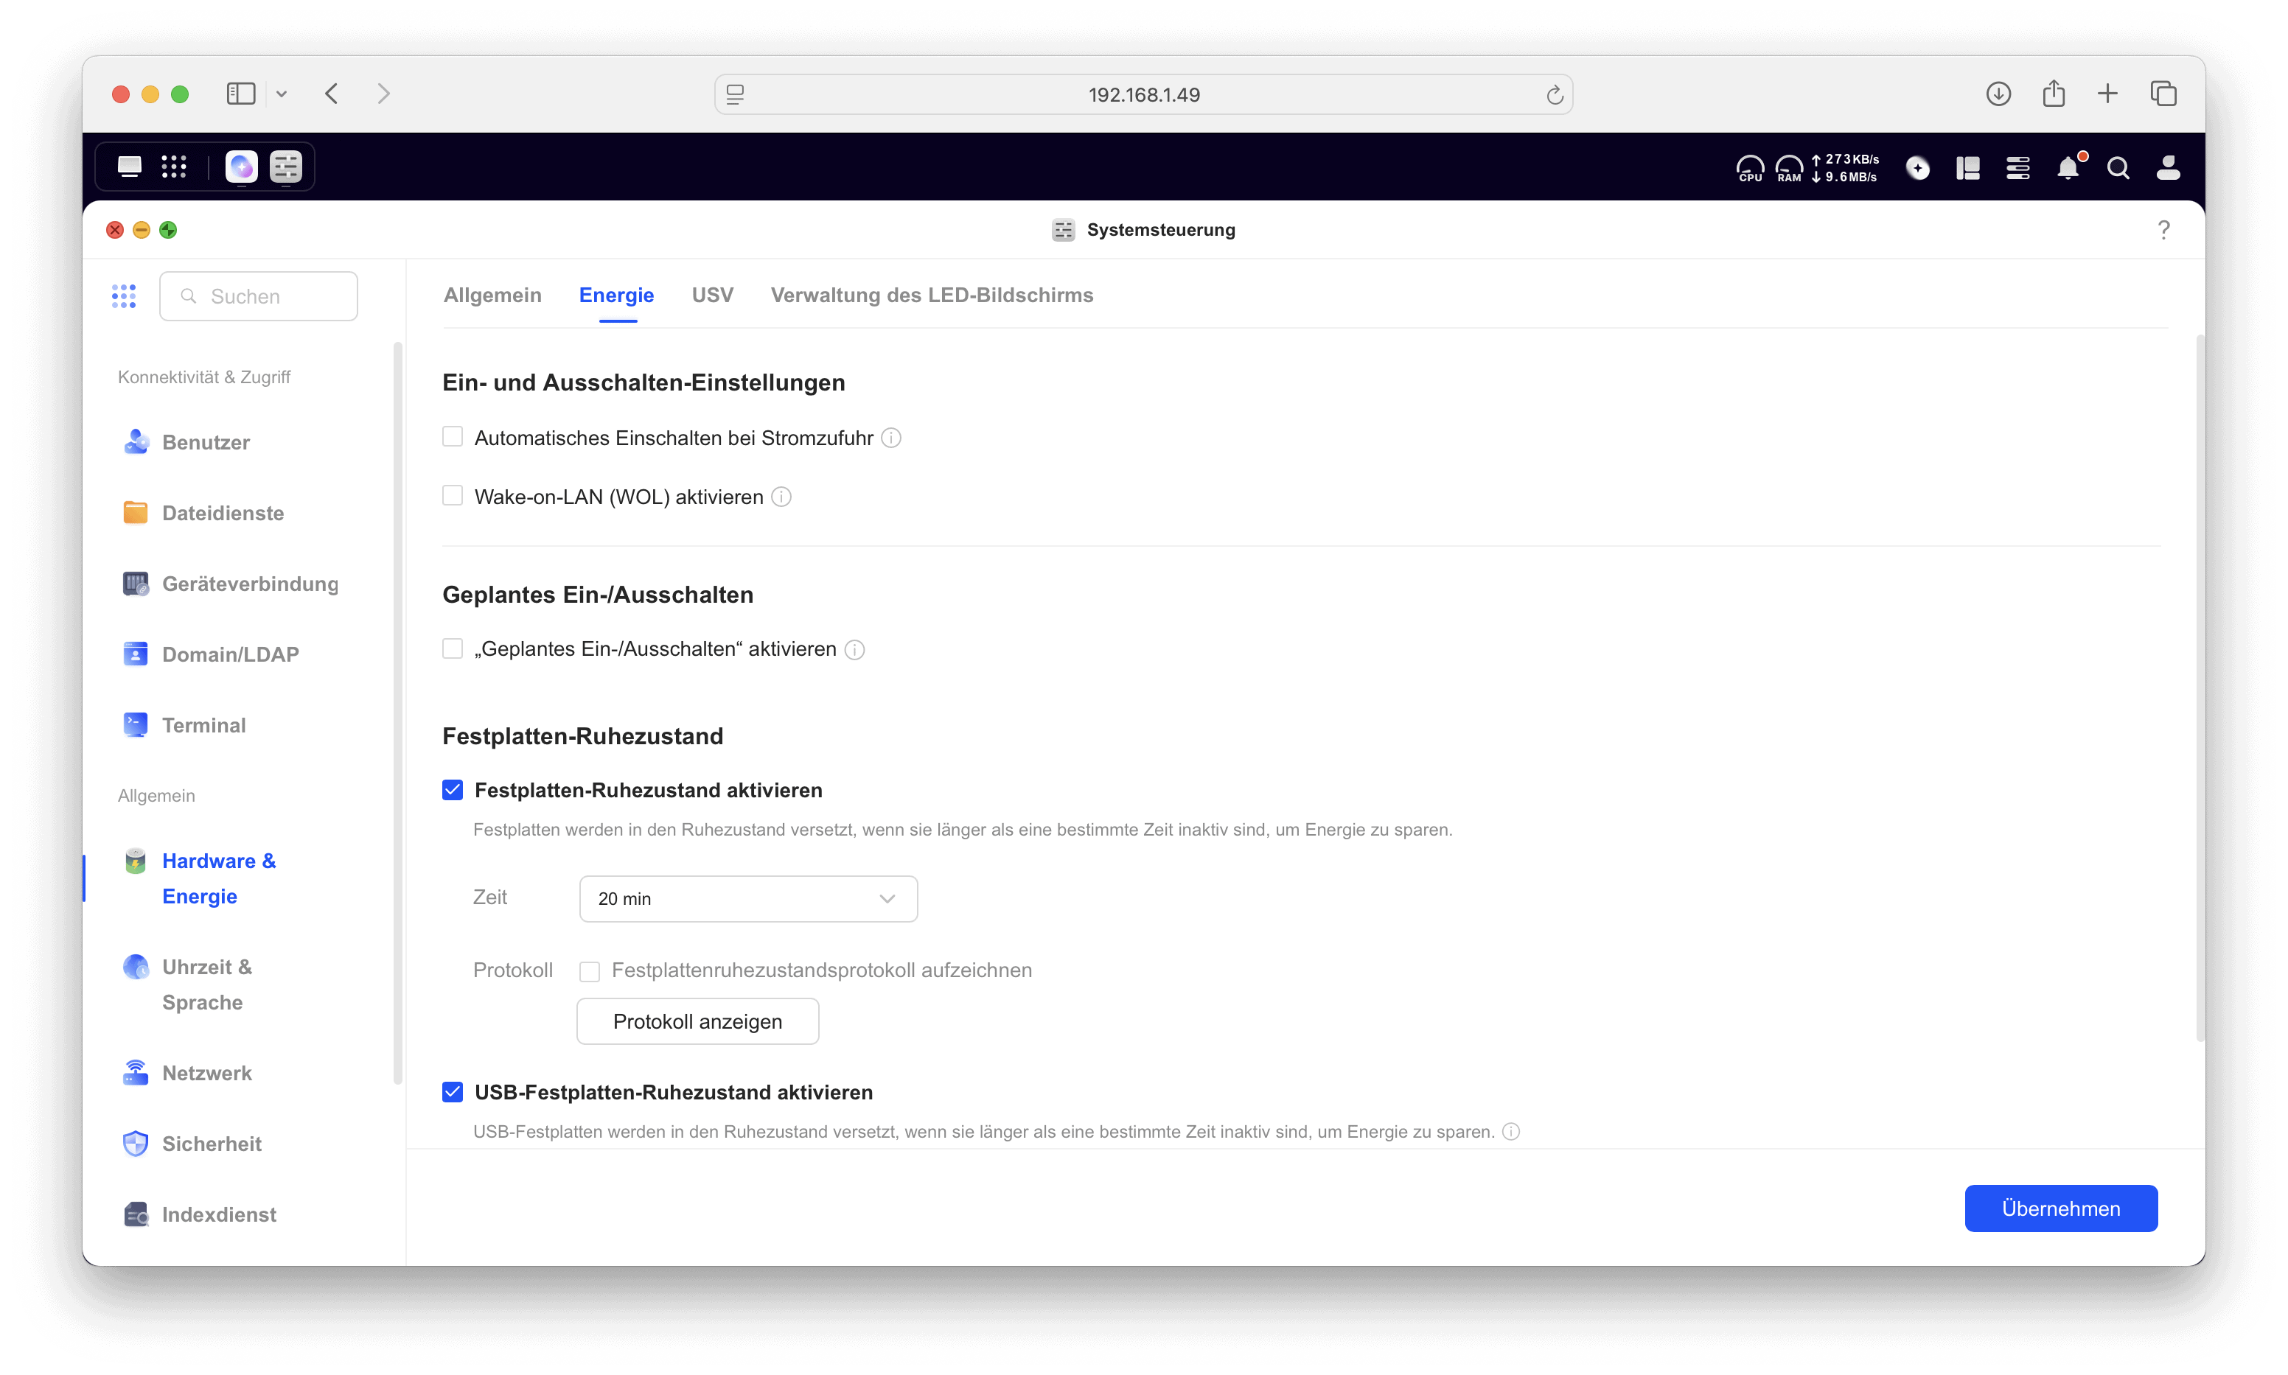The image size is (2288, 1375).
Task: Open the notifications bell icon
Action: (x=2067, y=168)
